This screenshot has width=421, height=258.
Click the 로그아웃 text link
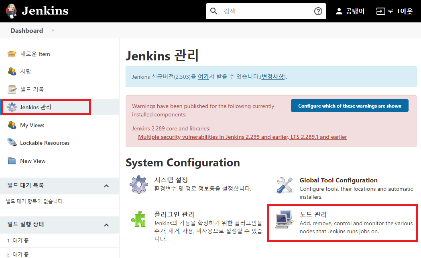coord(400,11)
